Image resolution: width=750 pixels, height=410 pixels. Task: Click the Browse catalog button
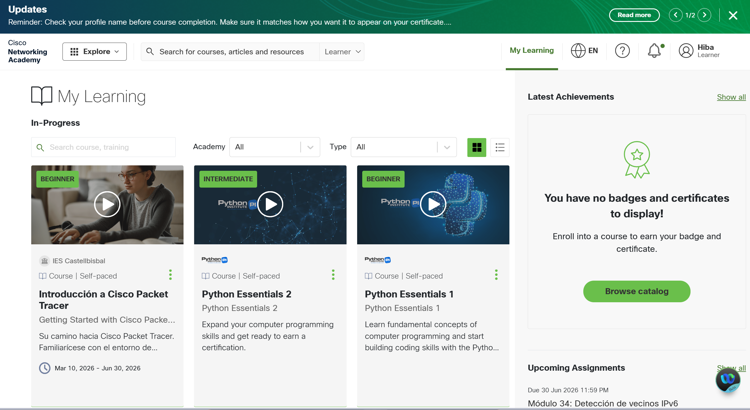[637, 291]
